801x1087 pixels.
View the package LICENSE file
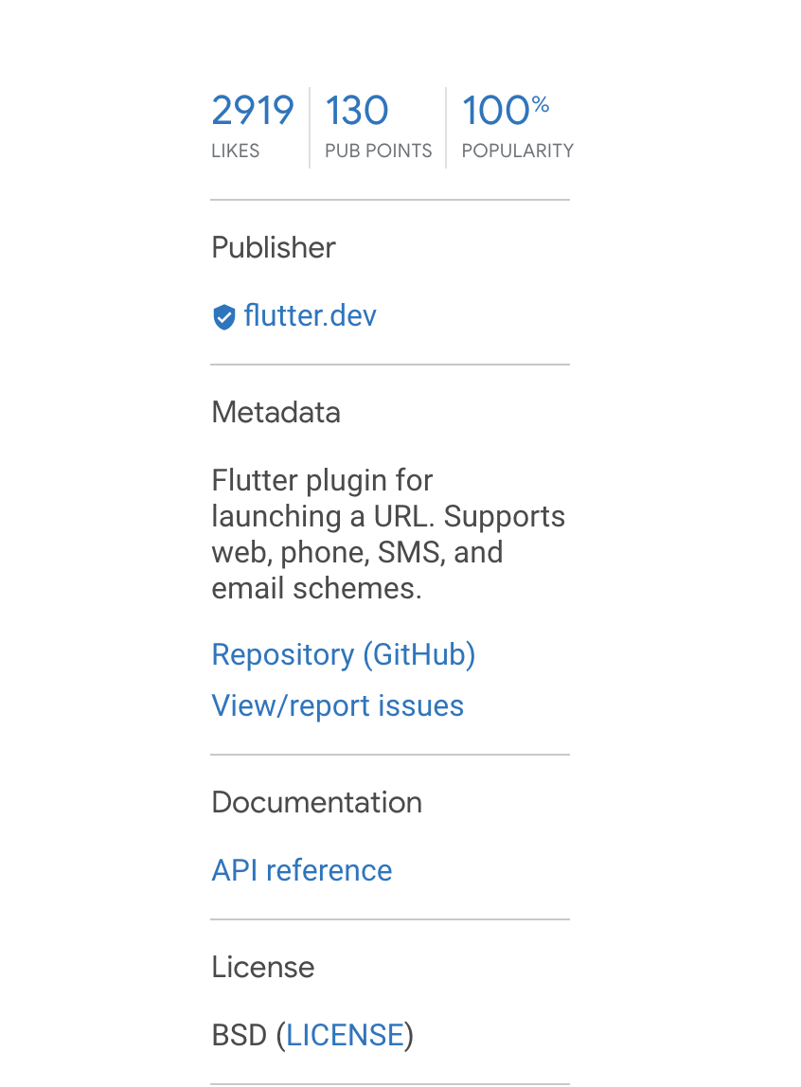pos(345,1035)
